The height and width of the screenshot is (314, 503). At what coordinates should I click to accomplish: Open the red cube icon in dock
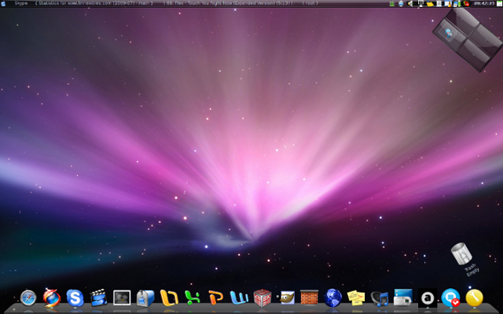point(263,298)
